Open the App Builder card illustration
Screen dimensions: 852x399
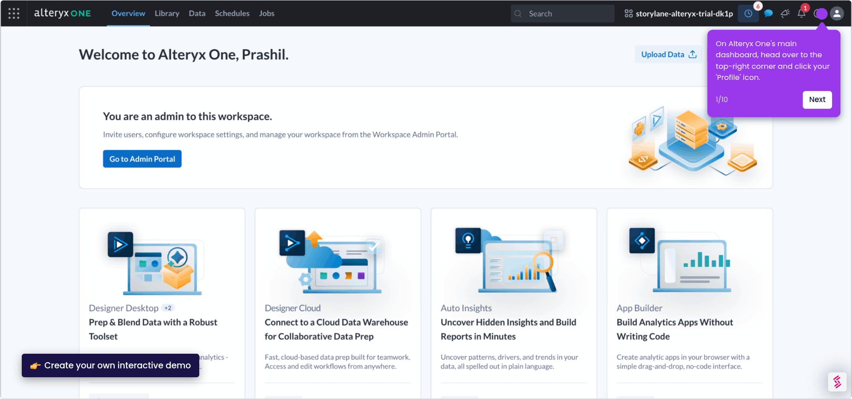click(680, 260)
